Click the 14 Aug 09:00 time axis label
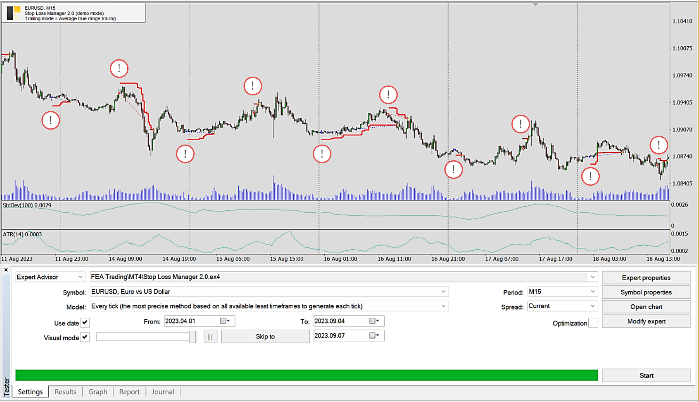 tap(125, 259)
